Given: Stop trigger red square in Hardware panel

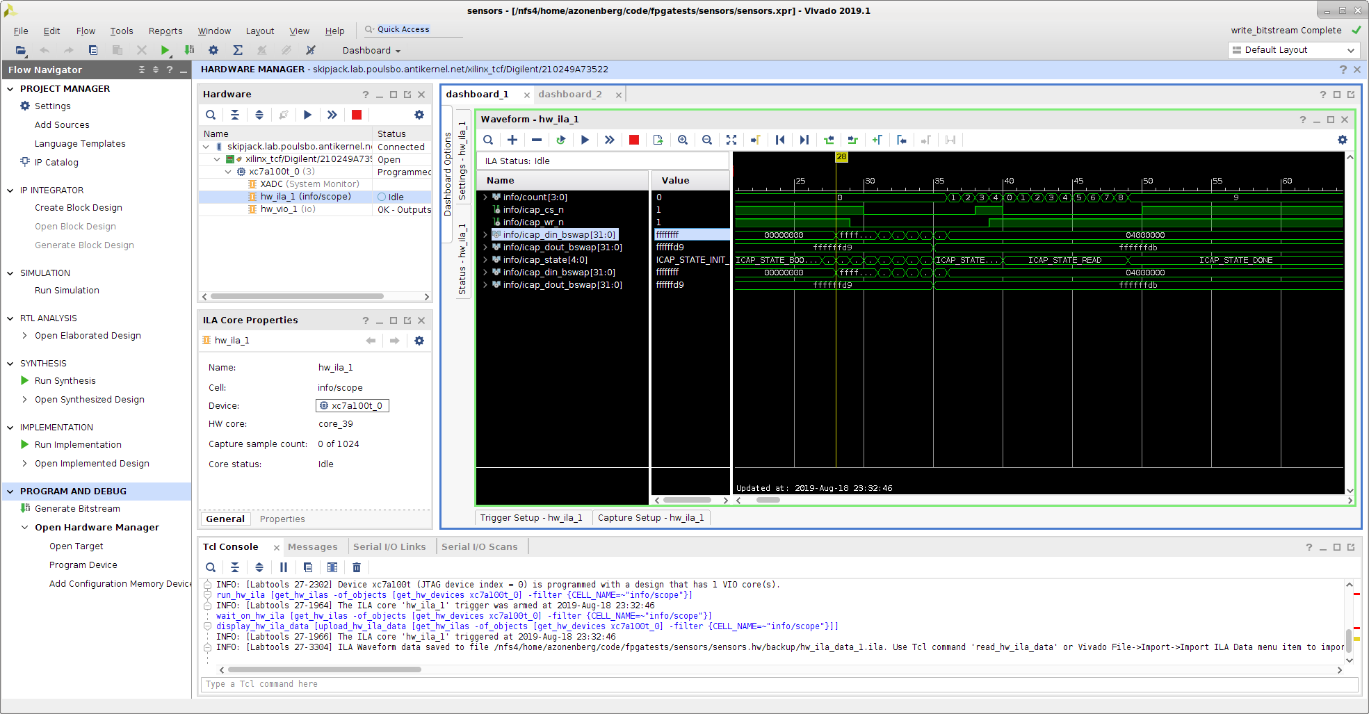Looking at the screenshot, I should pos(357,115).
